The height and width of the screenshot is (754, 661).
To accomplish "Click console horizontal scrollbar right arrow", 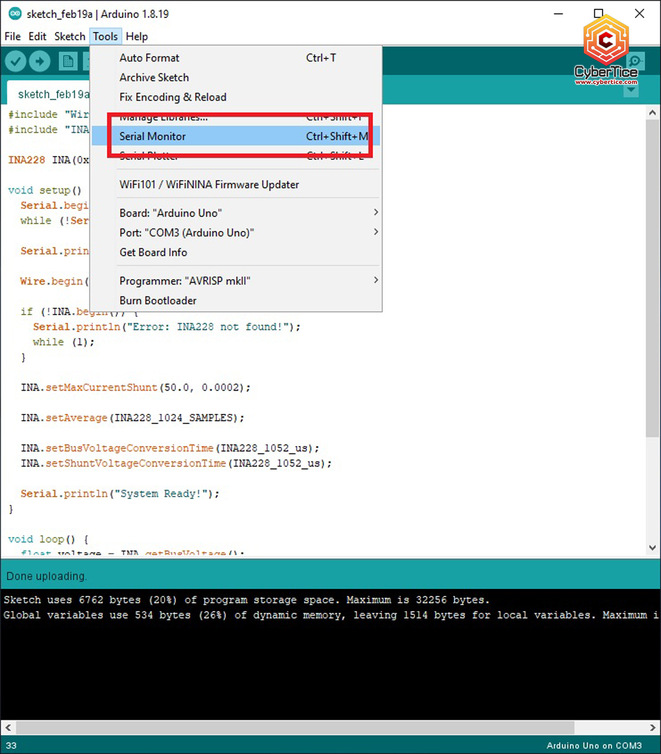I will (x=653, y=728).
